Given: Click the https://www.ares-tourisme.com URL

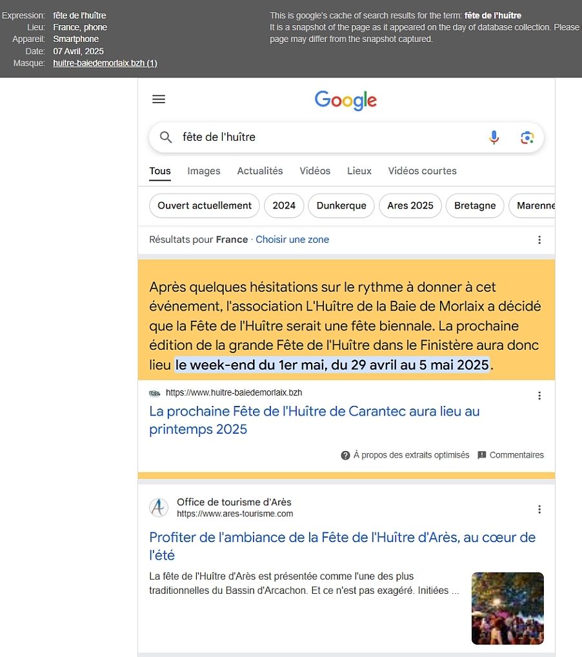Looking at the screenshot, I should [235, 514].
